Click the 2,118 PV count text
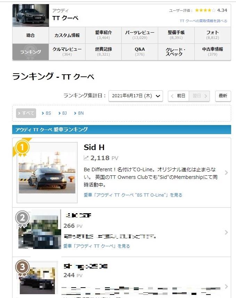 pos(104,158)
